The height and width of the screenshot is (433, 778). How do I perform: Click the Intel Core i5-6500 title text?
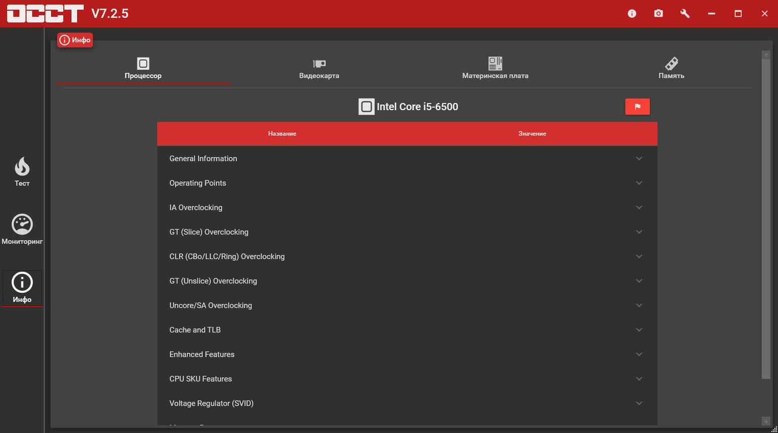418,107
